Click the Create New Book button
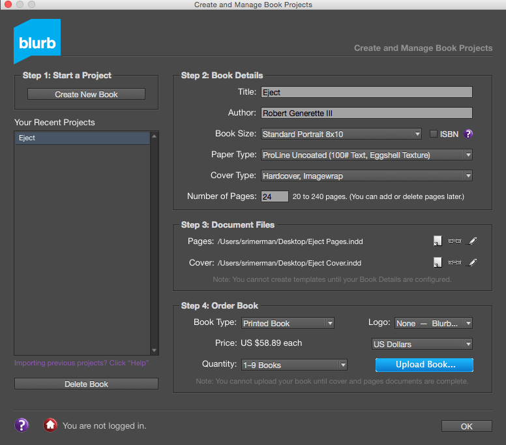The image size is (506, 445). pos(86,94)
